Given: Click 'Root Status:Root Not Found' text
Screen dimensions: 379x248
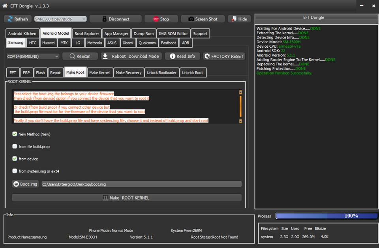Looking at the screenshot, I should tap(214, 237).
